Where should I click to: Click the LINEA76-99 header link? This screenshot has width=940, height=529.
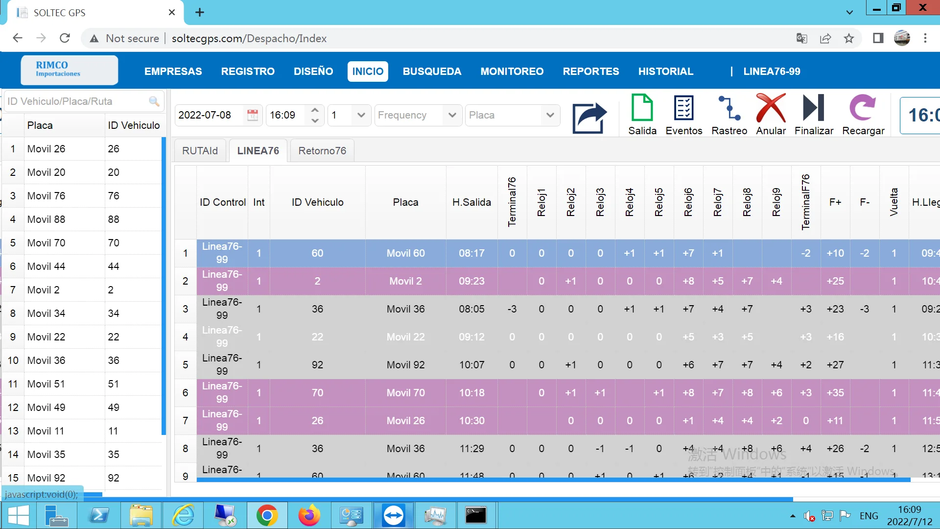(772, 72)
